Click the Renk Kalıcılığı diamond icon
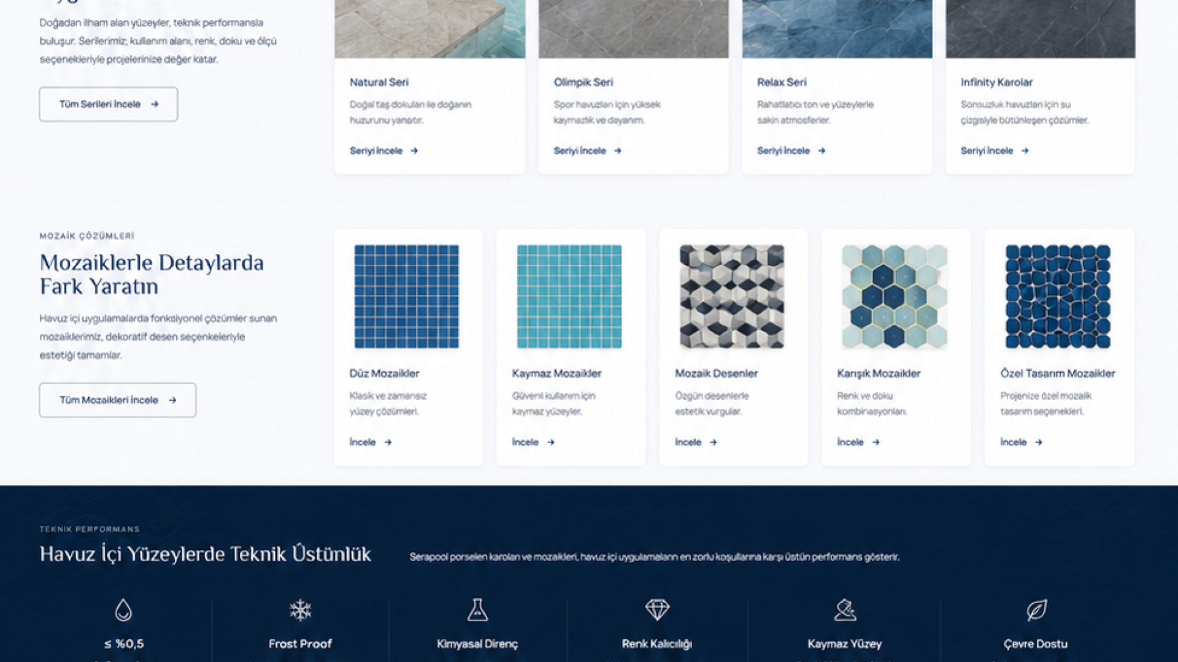1178x662 pixels. 657,610
